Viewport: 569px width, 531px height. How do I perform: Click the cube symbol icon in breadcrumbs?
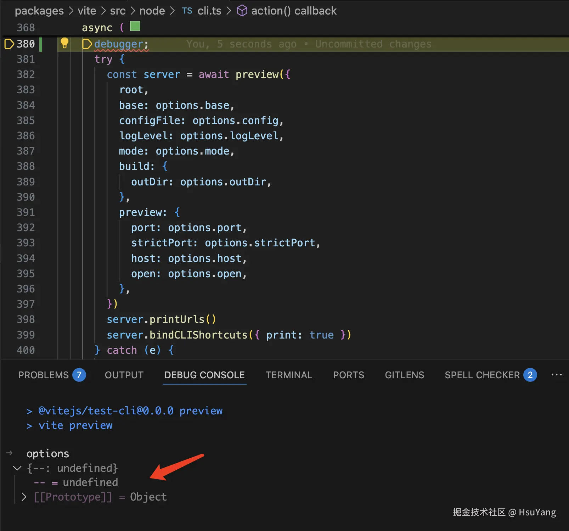pos(242,11)
